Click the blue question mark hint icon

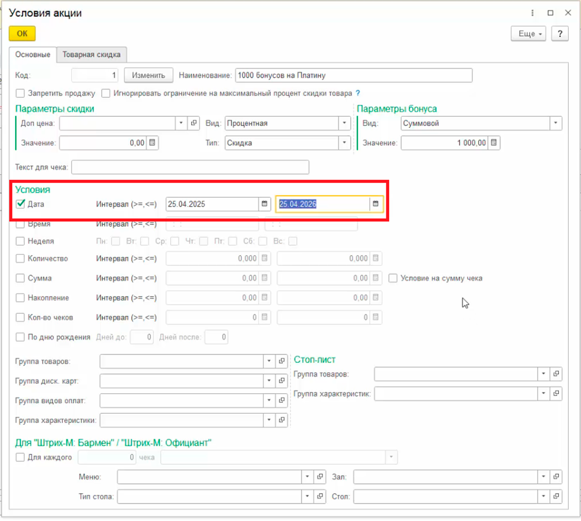coord(358,93)
